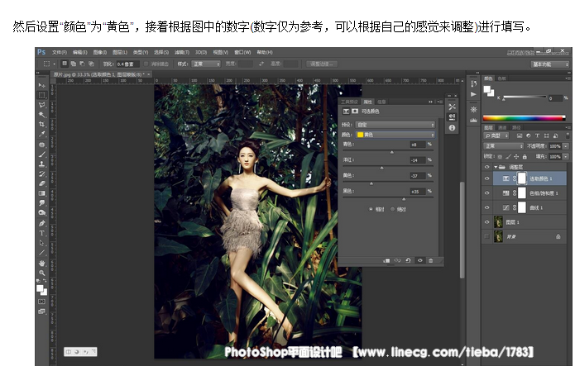Screen dimensions: 575x366
Task: Select the History Brush tool
Action: pos(42,173)
